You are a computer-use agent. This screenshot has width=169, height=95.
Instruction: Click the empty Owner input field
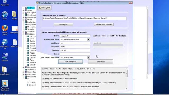75,54
